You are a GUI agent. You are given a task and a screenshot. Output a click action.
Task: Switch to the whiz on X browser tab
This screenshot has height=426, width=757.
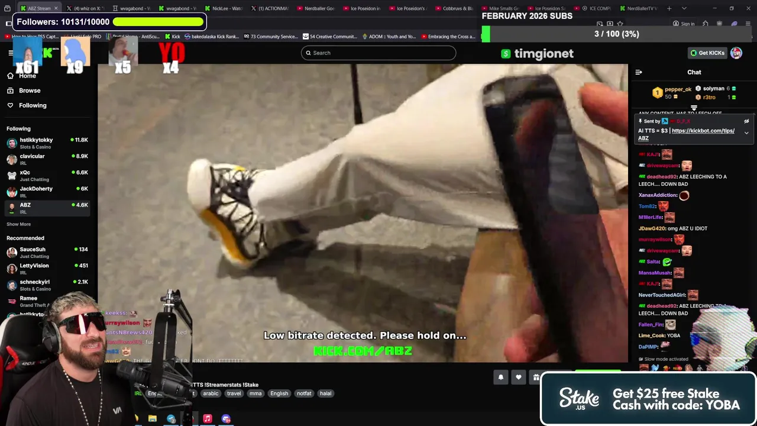pyautogui.click(x=86, y=8)
